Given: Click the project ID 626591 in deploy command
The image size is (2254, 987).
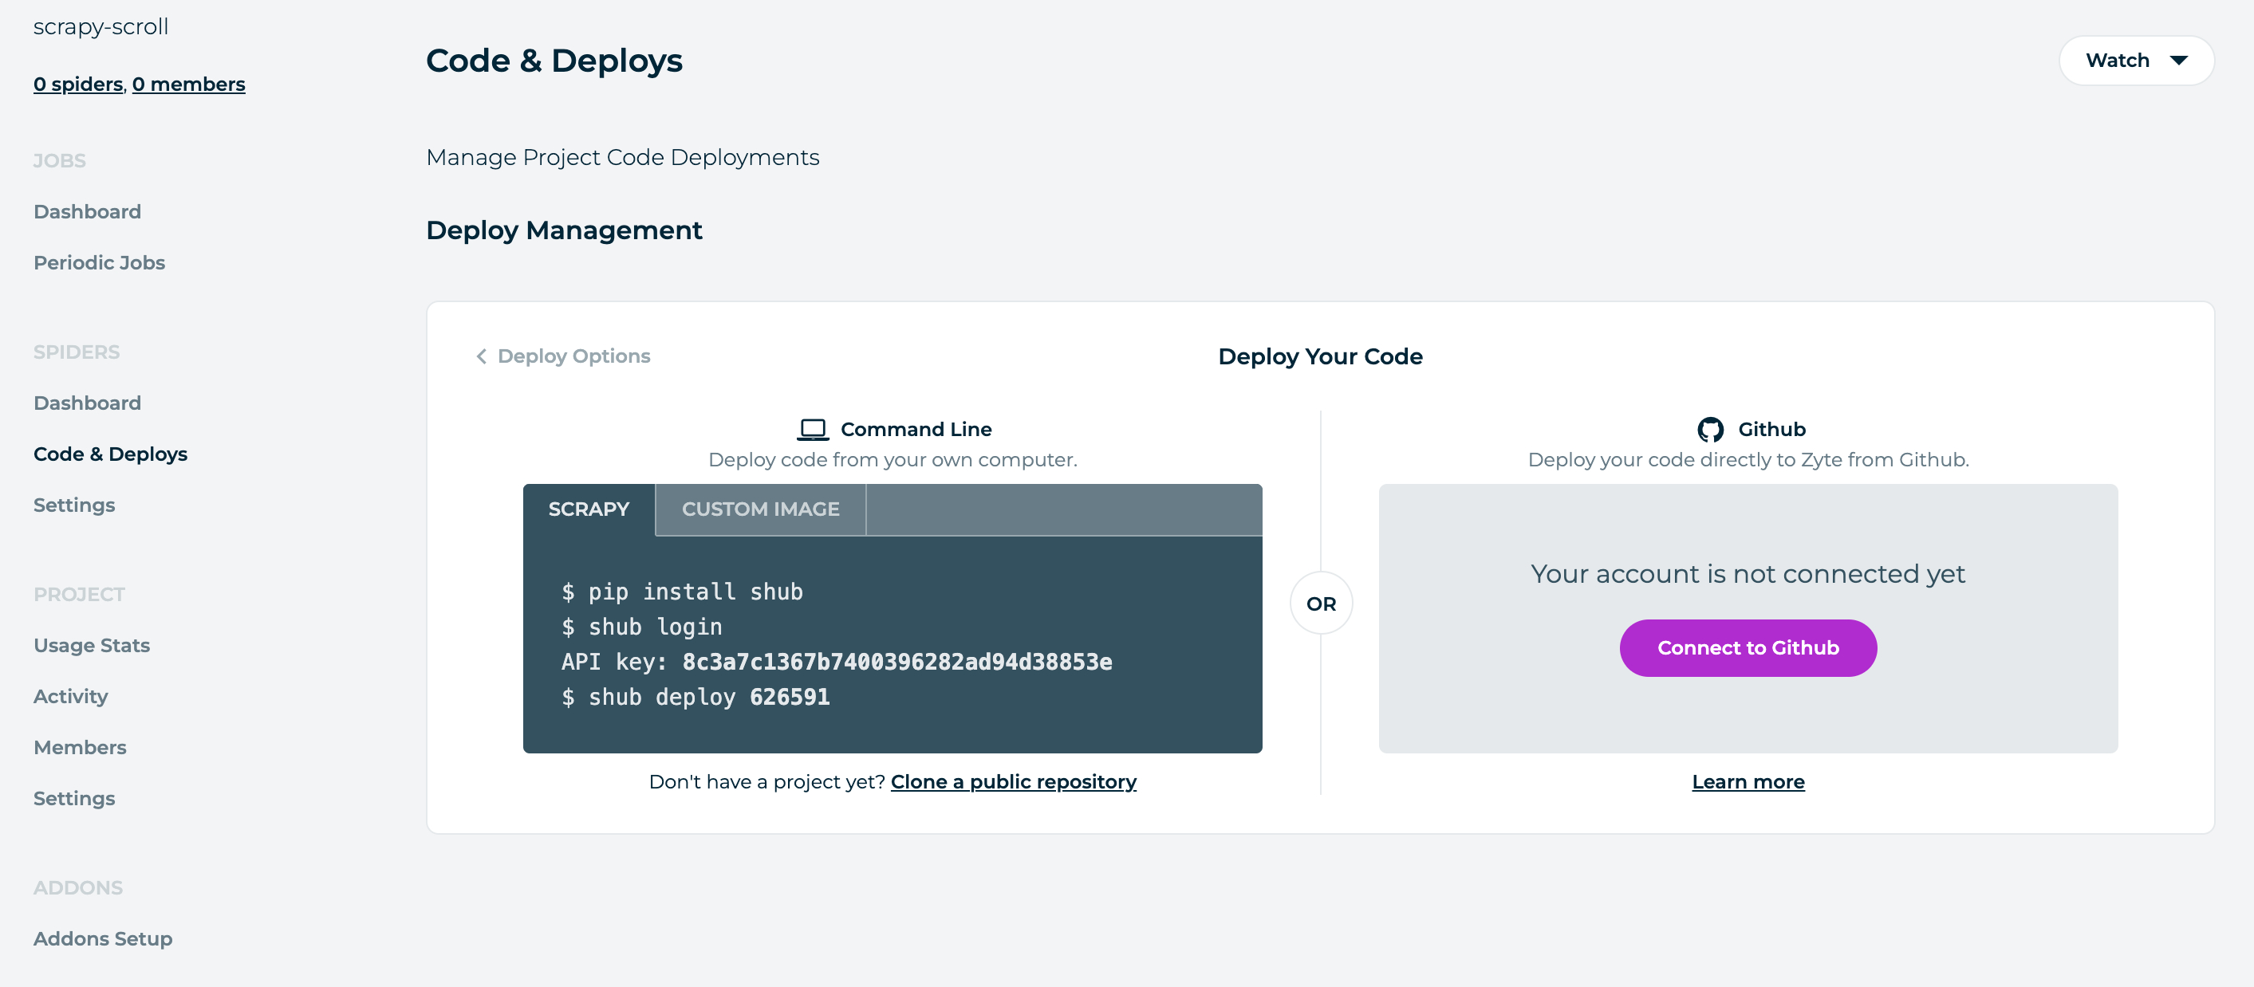Looking at the screenshot, I should point(790,697).
